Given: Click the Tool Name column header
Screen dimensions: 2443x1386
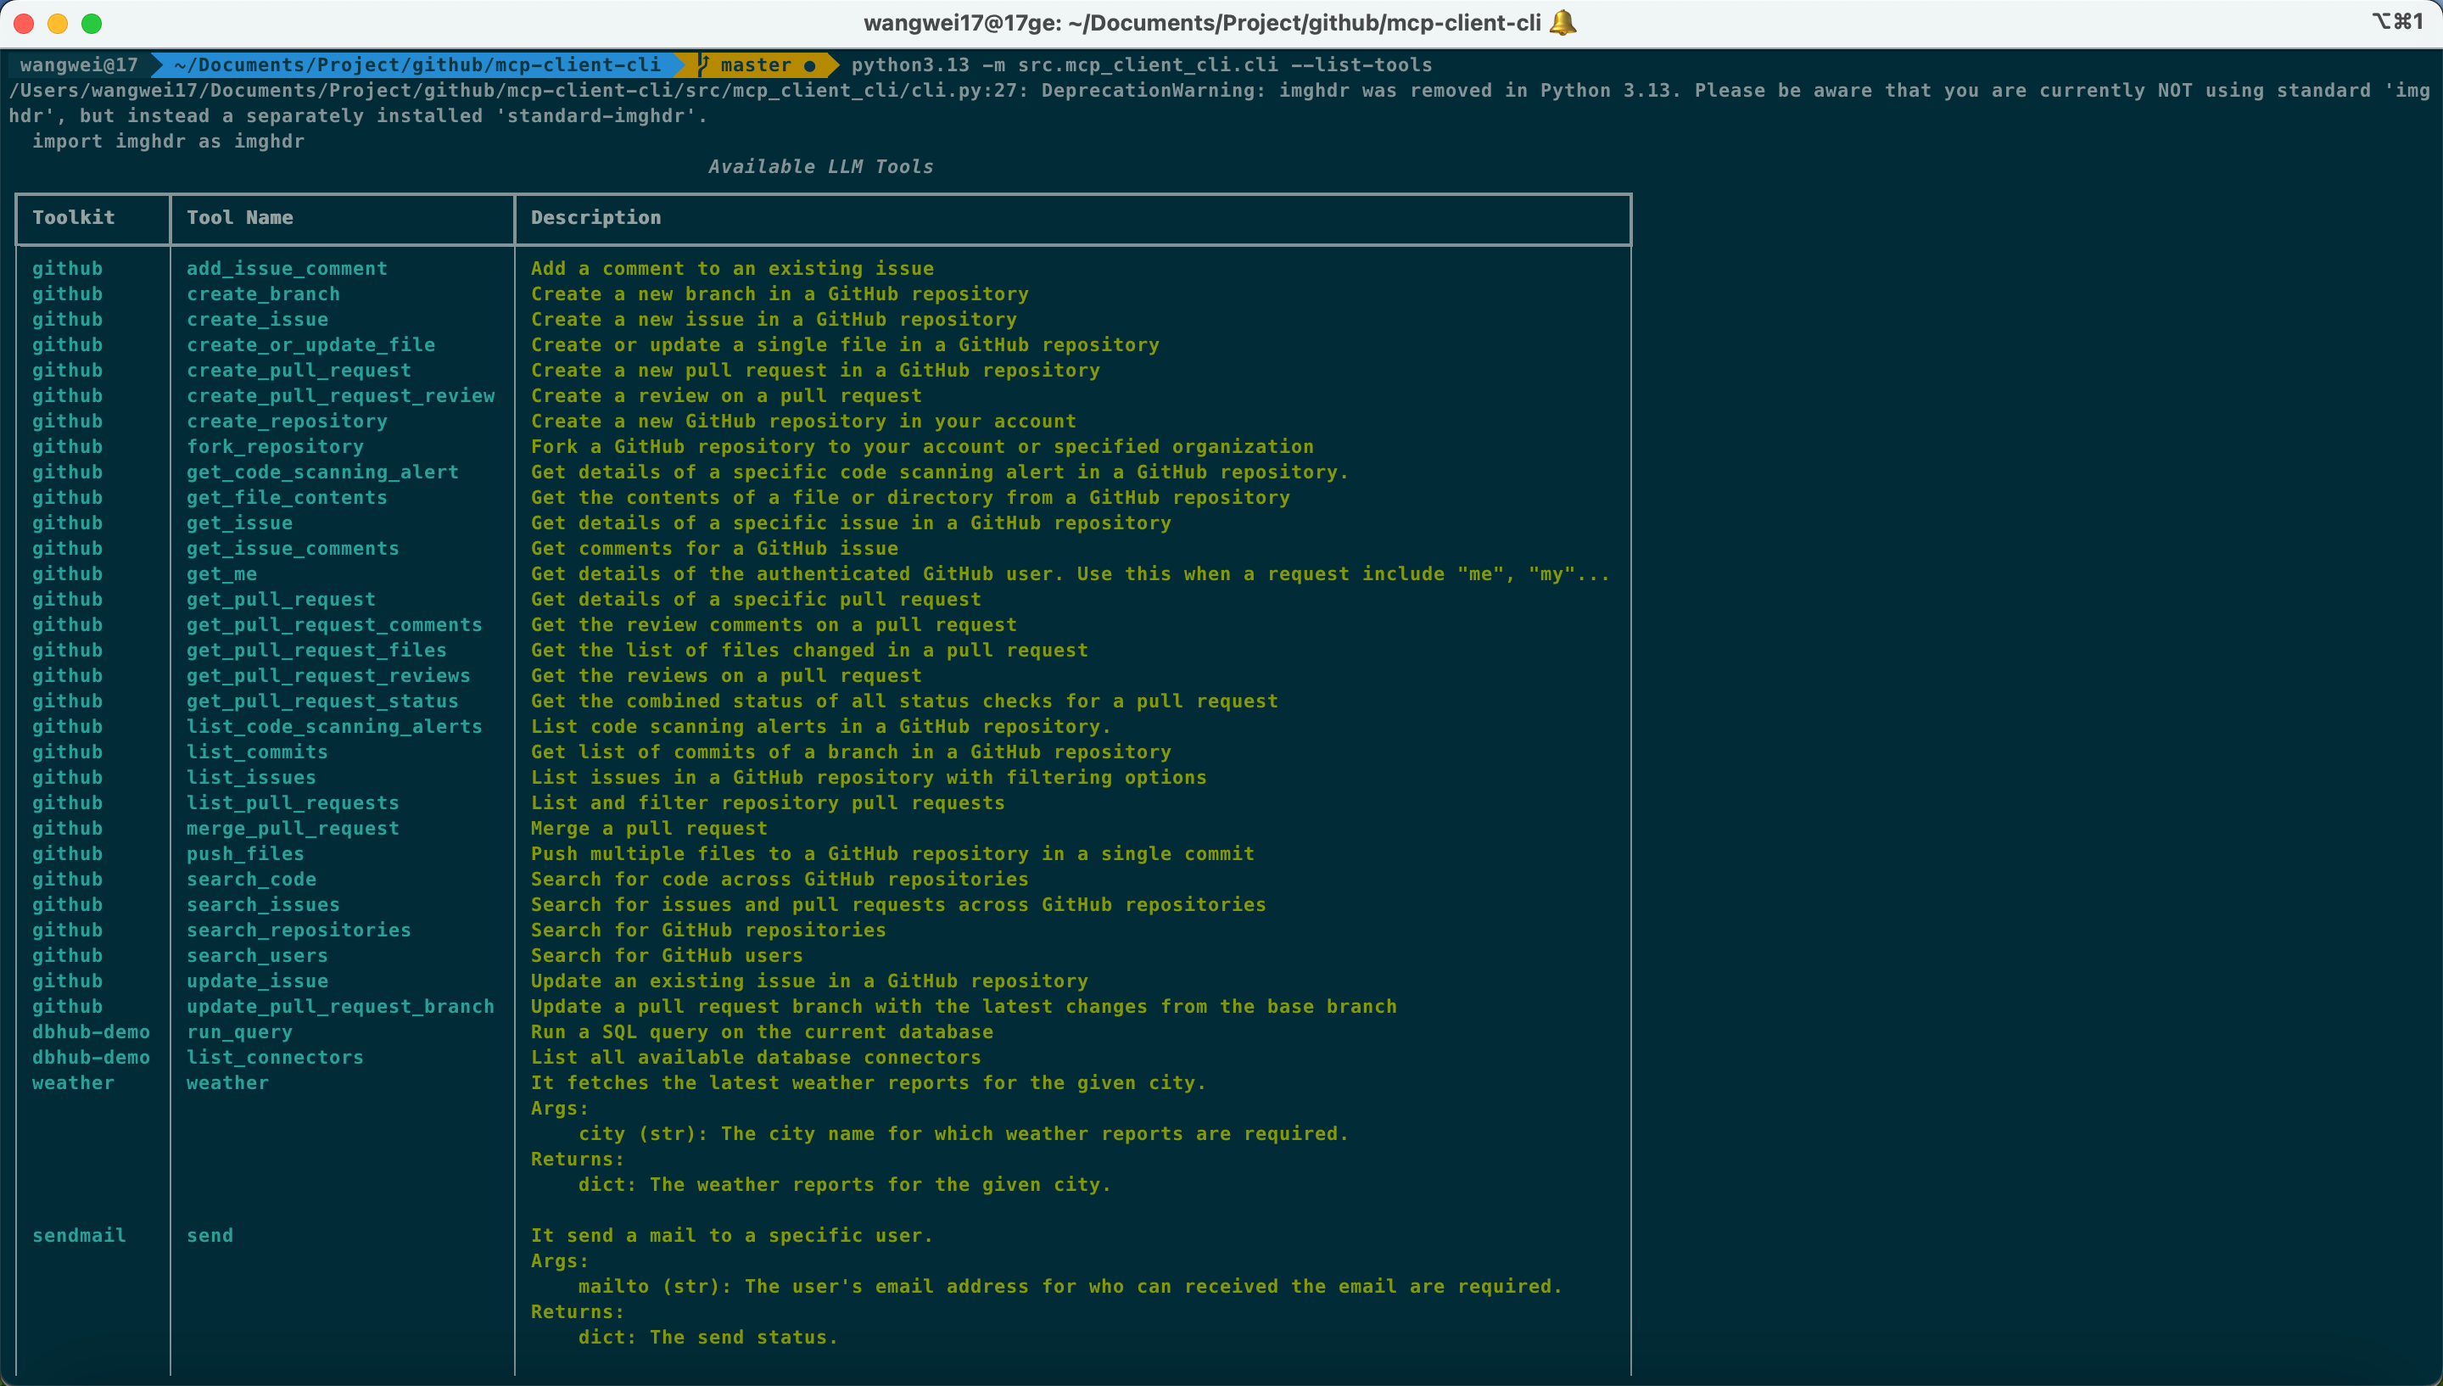Looking at the screenshot, I should click(x=240, y=217).
